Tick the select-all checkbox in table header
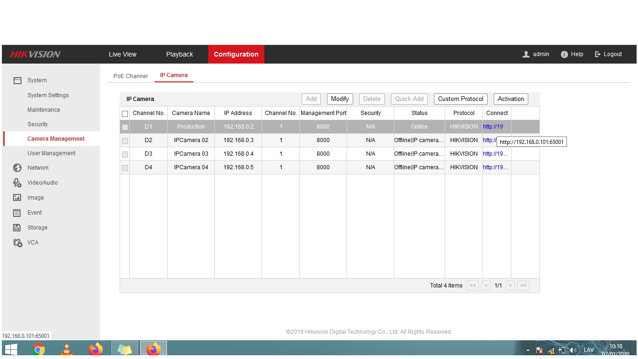 coord(125,114)
